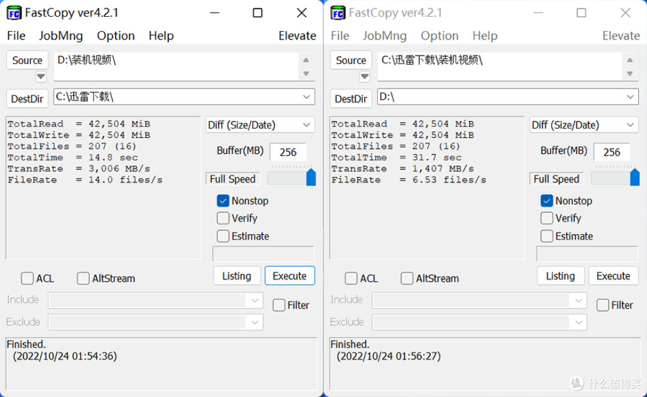
Task: Click FastCopy app icon in right window title bar
Action: pos(338,13)
